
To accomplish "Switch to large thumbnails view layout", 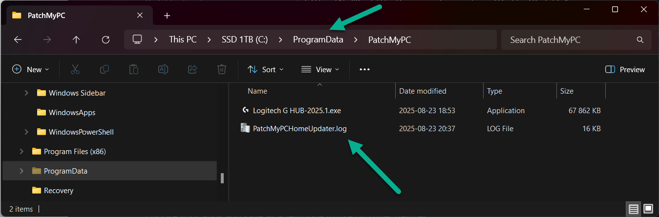I will pos(648,209).
